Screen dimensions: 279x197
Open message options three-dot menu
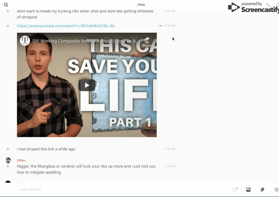(161, 26)
